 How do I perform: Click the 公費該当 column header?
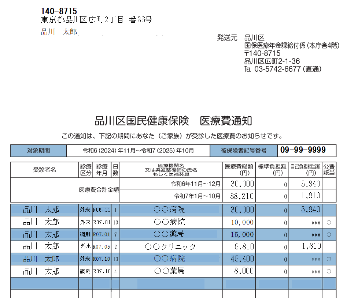(x=329, y=170)
